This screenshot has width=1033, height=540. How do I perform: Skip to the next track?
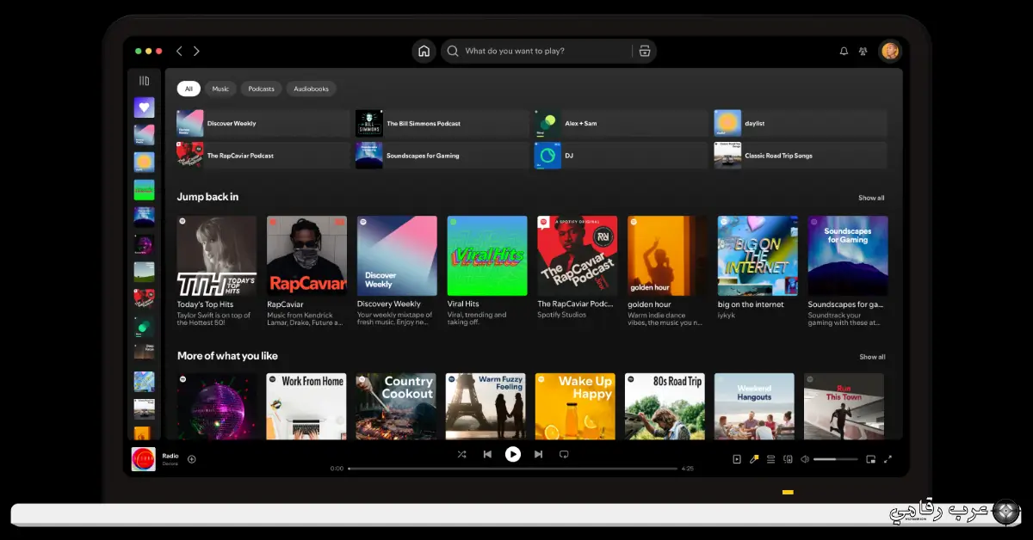[538, 454]
